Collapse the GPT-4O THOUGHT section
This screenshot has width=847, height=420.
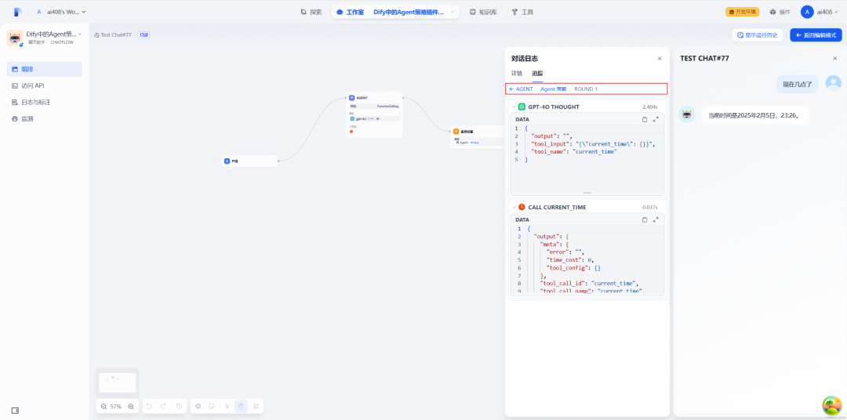pos(514,107)
